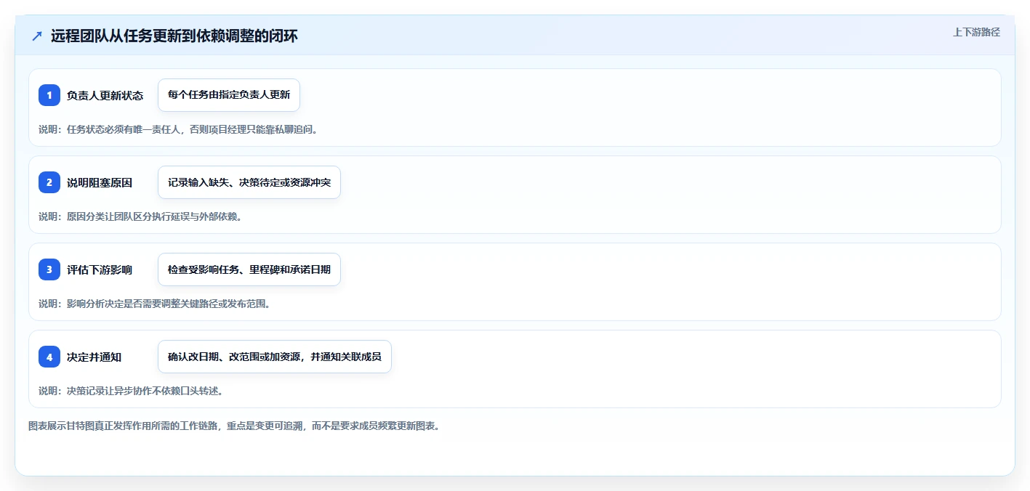This screenshot has height=491, width=1030.
Task: Click the note 决策记录让异步协作不依赖口头转述
Action: point(131,391)
